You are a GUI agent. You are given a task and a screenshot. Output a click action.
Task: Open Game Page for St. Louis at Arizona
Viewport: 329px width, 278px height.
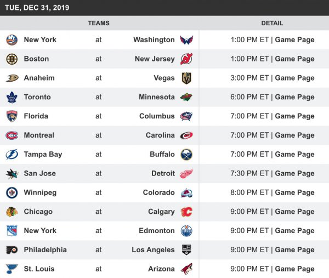tap(294, 269)
